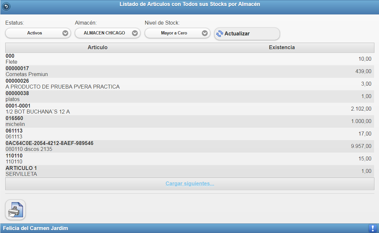Select the A PRODUCTO DE PRUEBA PVERA PRACTICA row
379x233 pixels.
point(190,84)
